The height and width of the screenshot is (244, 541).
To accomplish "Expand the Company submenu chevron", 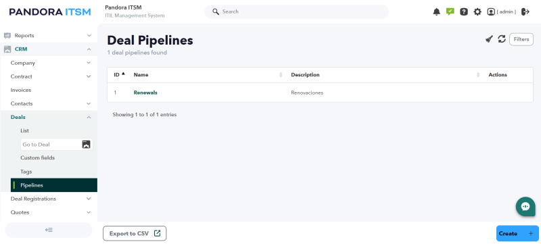I will (89, 63).
